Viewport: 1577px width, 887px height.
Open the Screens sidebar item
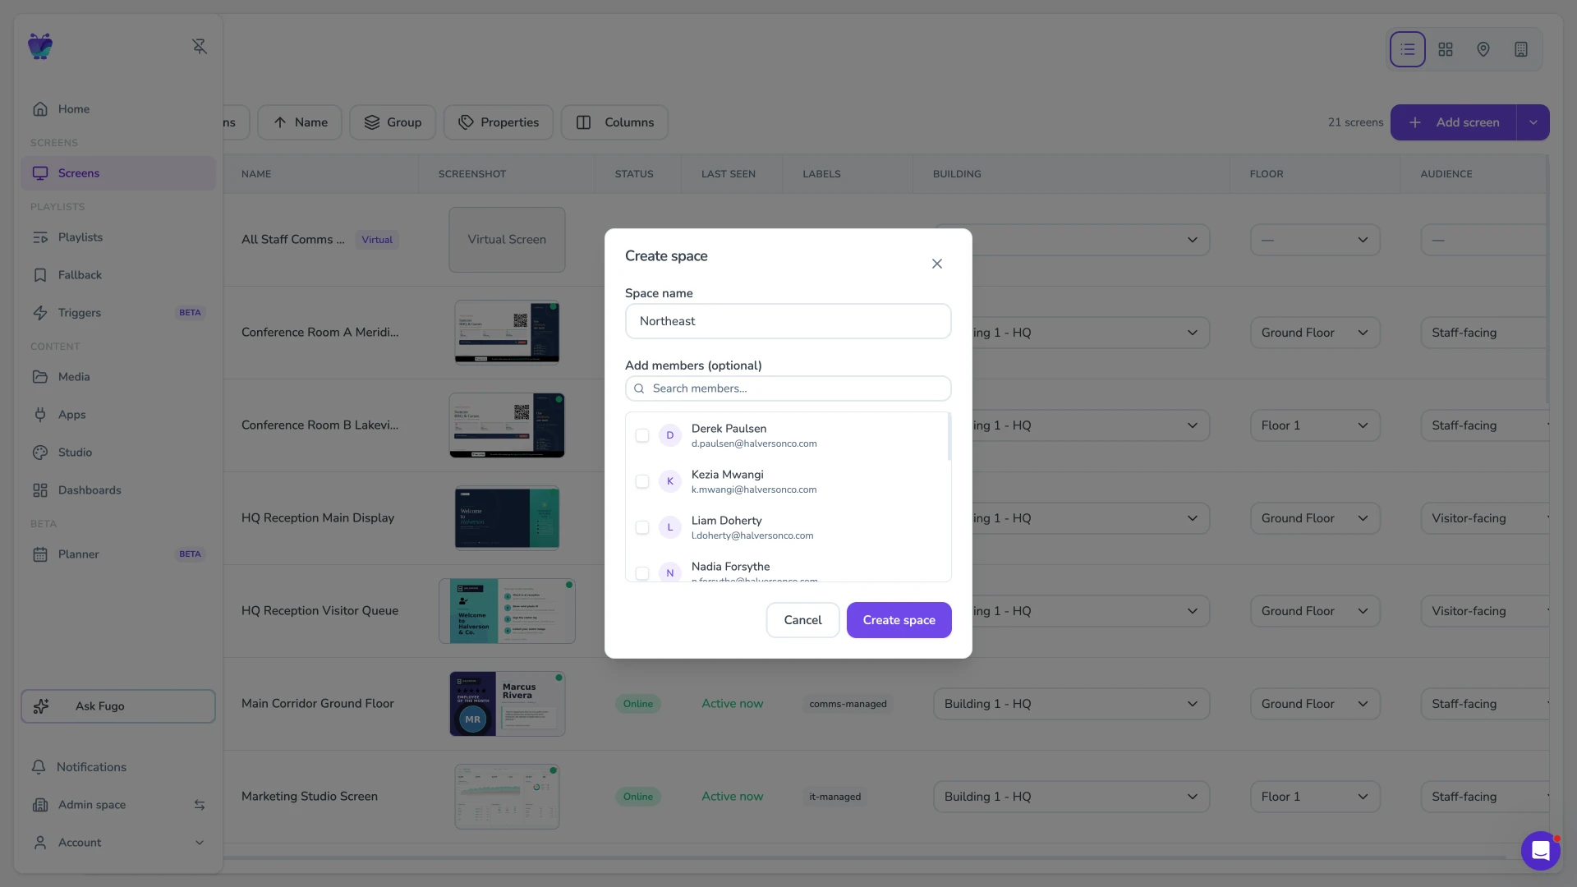coord(118,173)
